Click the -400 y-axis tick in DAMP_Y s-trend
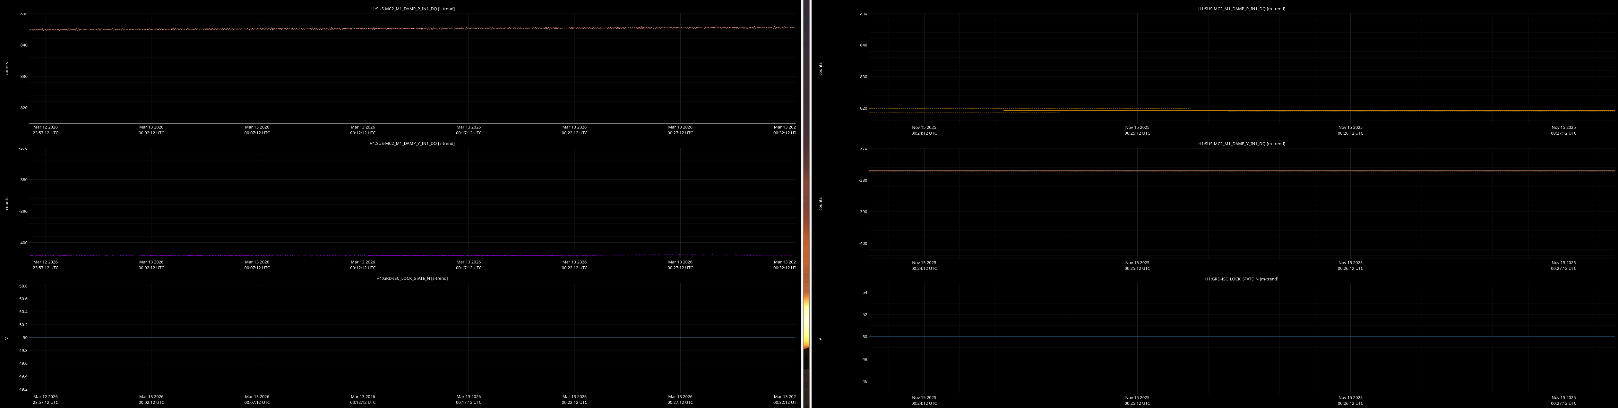This screenshot has width=1618, height=408. pyautogui.click(x=22, y=243)
